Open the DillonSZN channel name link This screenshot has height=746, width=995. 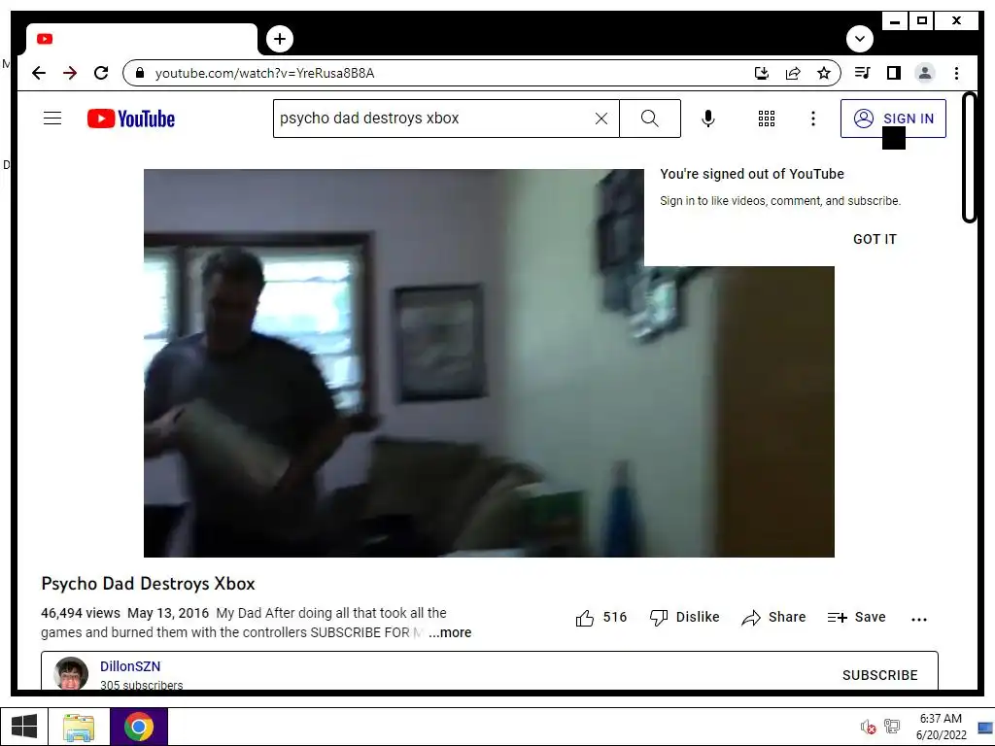(x=130, y=666)
